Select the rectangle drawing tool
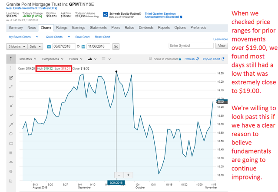The width and height of the screenshot is (278, 192). [x=11, y=144]
